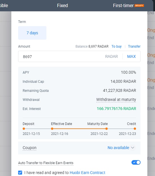This screenshot has width=155, height=176.
Task: Click Auto Transfer to Flexible Earn Events label
Action: (46, 163)
